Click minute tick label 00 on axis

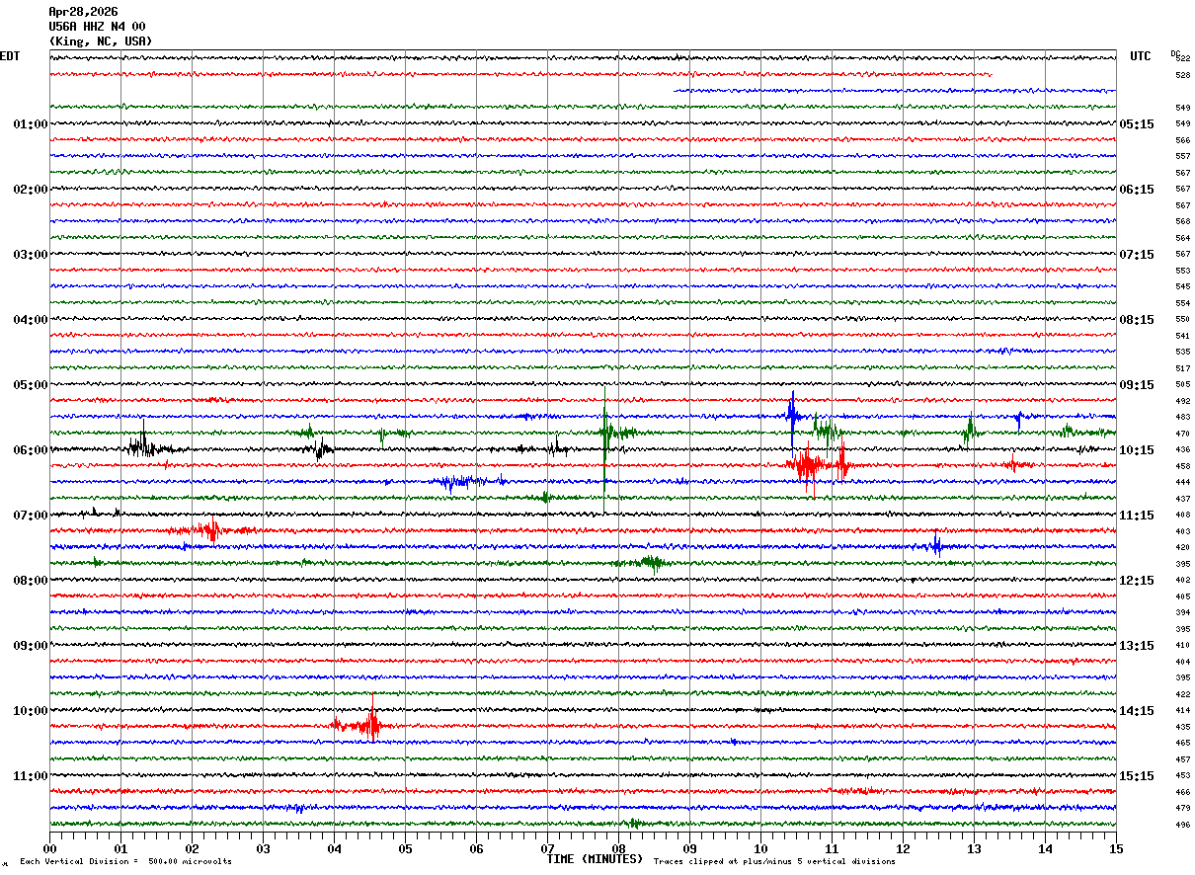pos(49,848)
